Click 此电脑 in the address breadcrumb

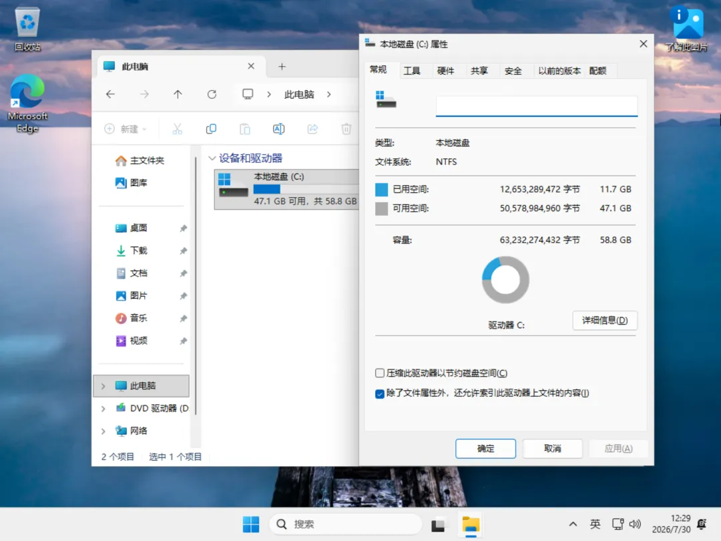point(299,94)
